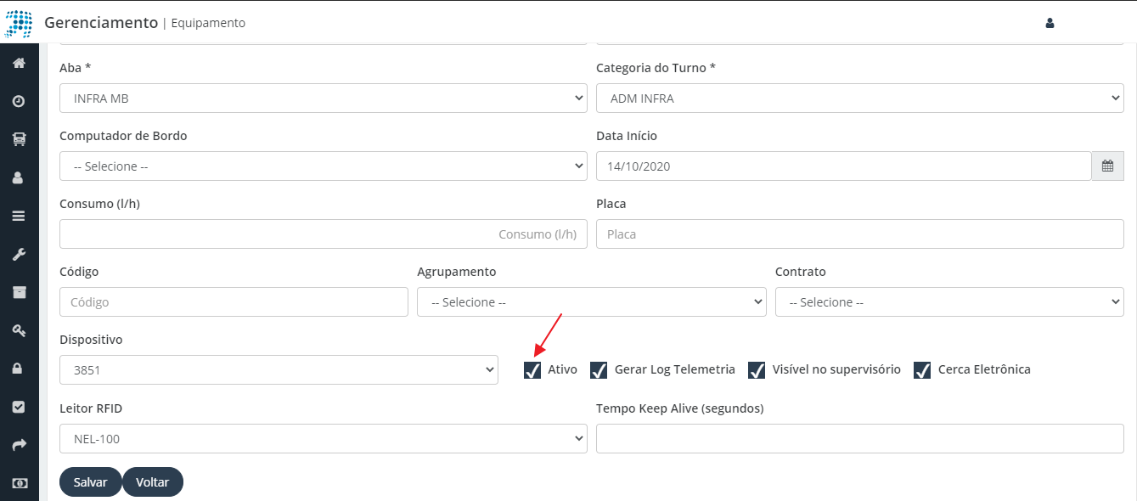Open the calendar picker beside Data Início
Viewport: 1137px width, 501px height.
click(x=1107, y=166)
